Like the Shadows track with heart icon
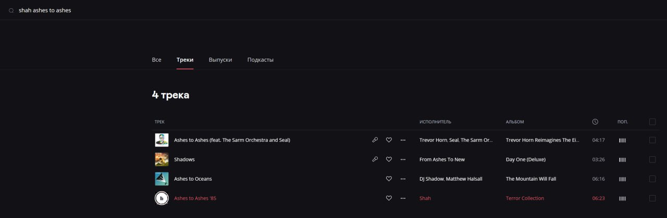This screenshot has height=218, width=667. [389, 159]
